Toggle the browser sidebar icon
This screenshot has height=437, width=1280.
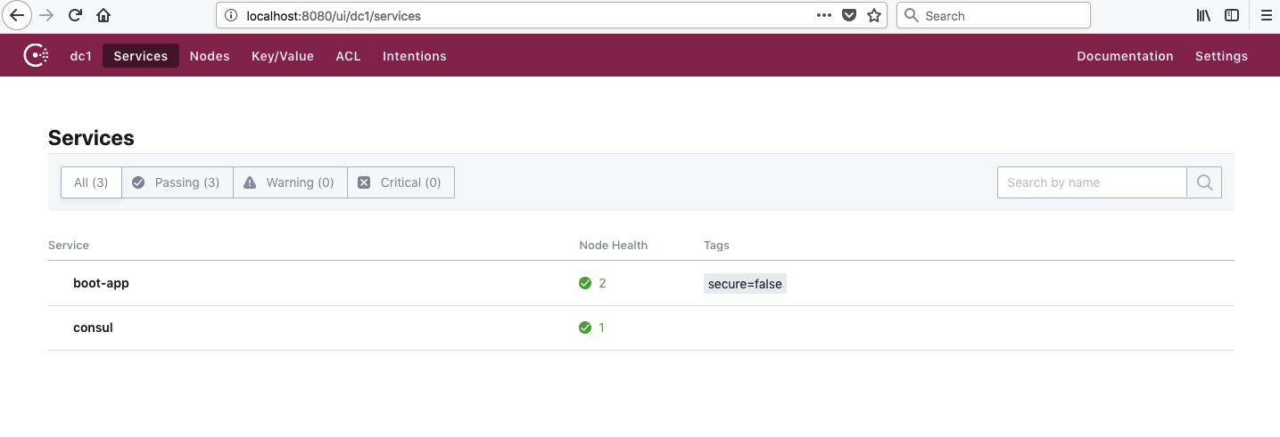[1232, 15]
